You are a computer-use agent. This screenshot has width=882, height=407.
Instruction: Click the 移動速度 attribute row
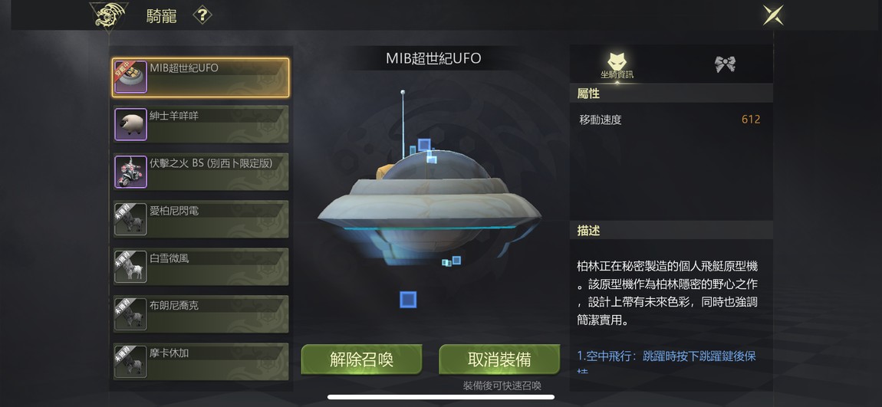coord(670,120)
